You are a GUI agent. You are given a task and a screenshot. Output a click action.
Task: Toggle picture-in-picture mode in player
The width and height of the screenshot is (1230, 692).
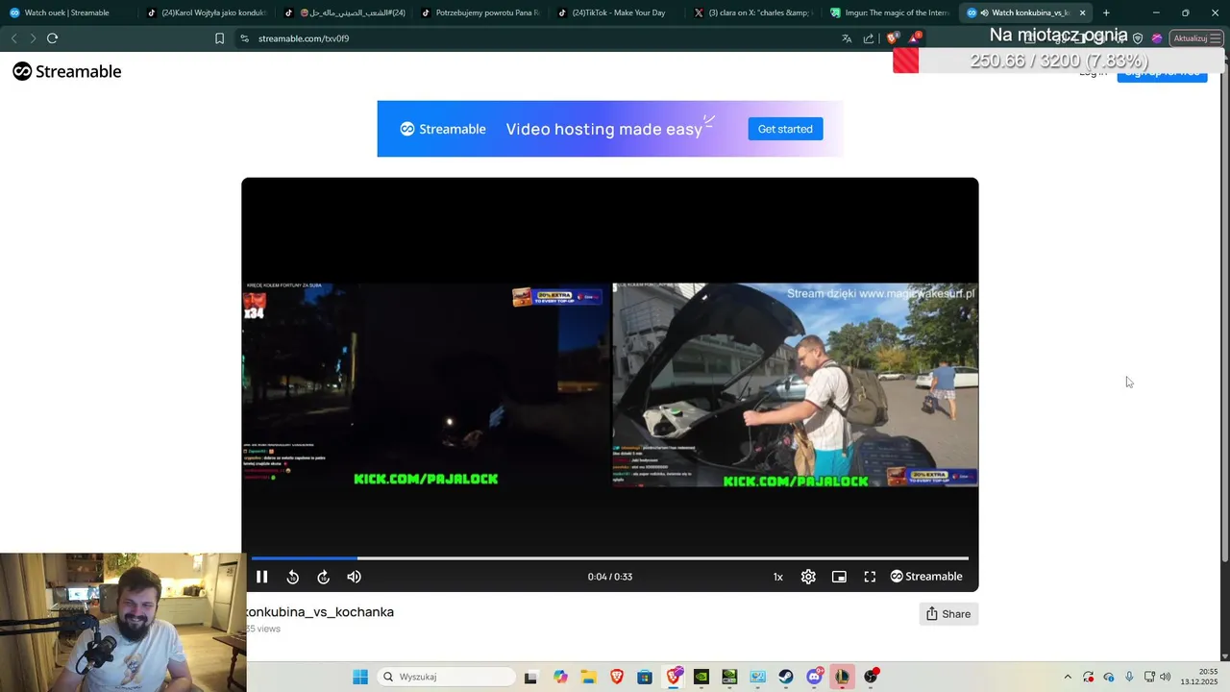coord(839,577)
